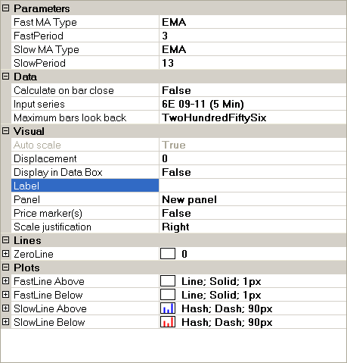Expand the ZeroLine properties
This screenshot has width=347, height=363.
click(5, 254)
